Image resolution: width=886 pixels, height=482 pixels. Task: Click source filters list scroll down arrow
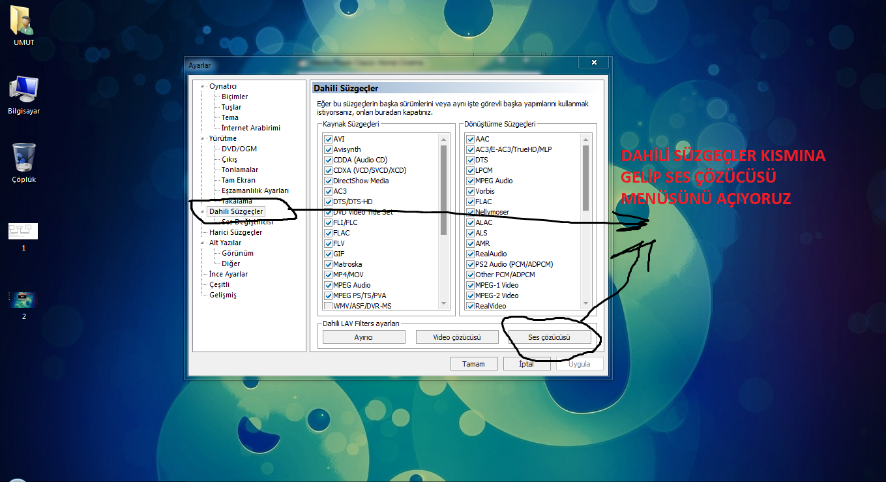(444, 303)
